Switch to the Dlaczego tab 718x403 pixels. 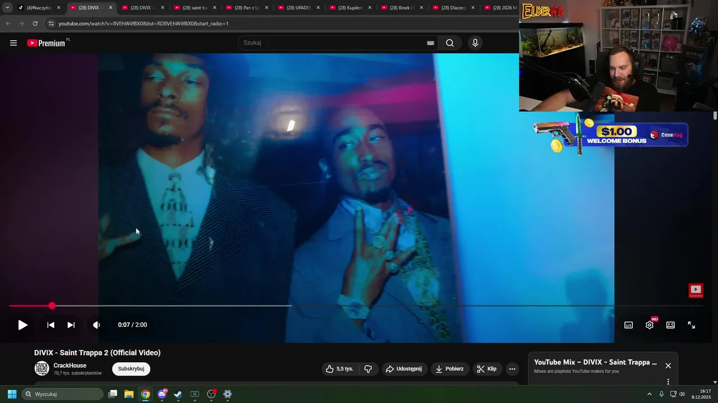[x=453, y=8]
